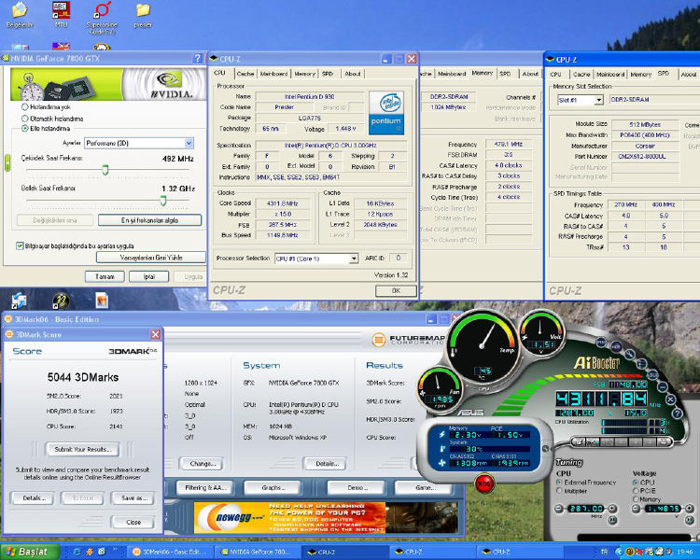Click the small round knob beside the blue monitor panel
This screenshot has width=700, height=560.
(545, 448)
